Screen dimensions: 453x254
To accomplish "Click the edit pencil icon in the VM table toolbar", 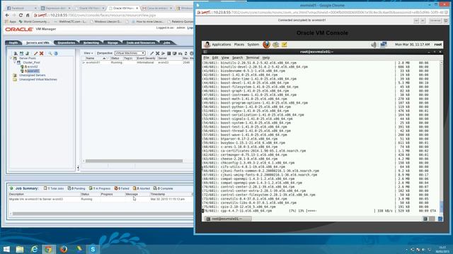I will [x=151, y=54].
